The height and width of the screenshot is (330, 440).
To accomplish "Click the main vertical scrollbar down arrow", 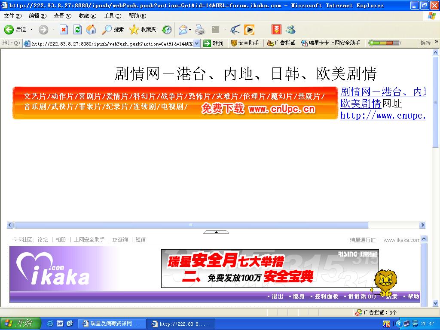I will pyautogui.click(x=436, y=303).
